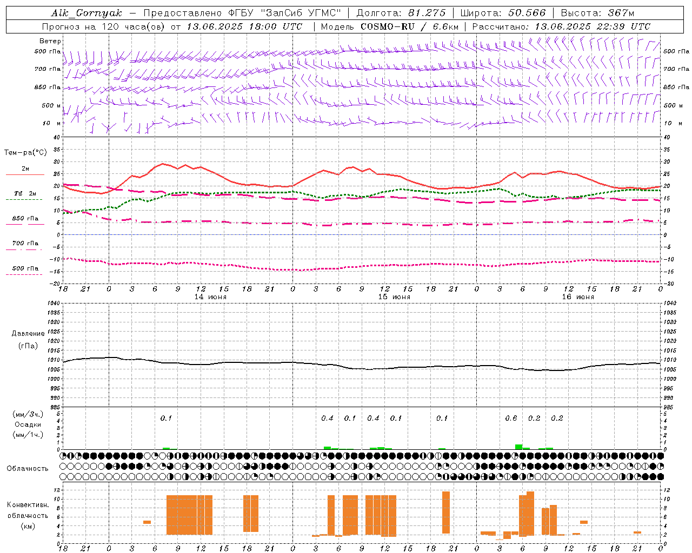The image size is (692, 553).
Task: Click the Td 2м dew point legend label
Action: [x=25, y=193]
